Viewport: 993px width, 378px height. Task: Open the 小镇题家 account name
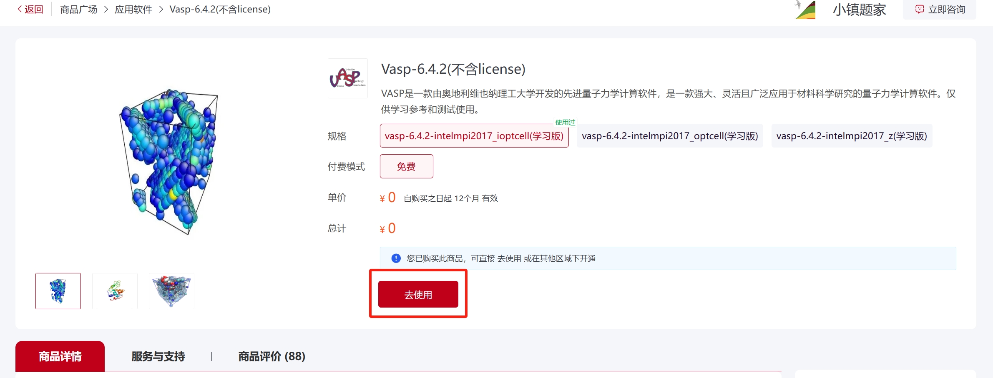[859, 9]
